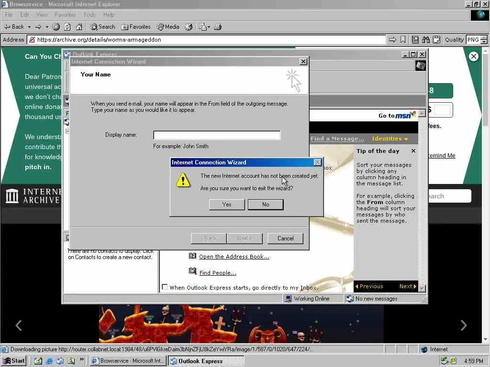Click the Quality spinner arrows
This screenshot has height=367, width=490.
[x=484, y=40]
